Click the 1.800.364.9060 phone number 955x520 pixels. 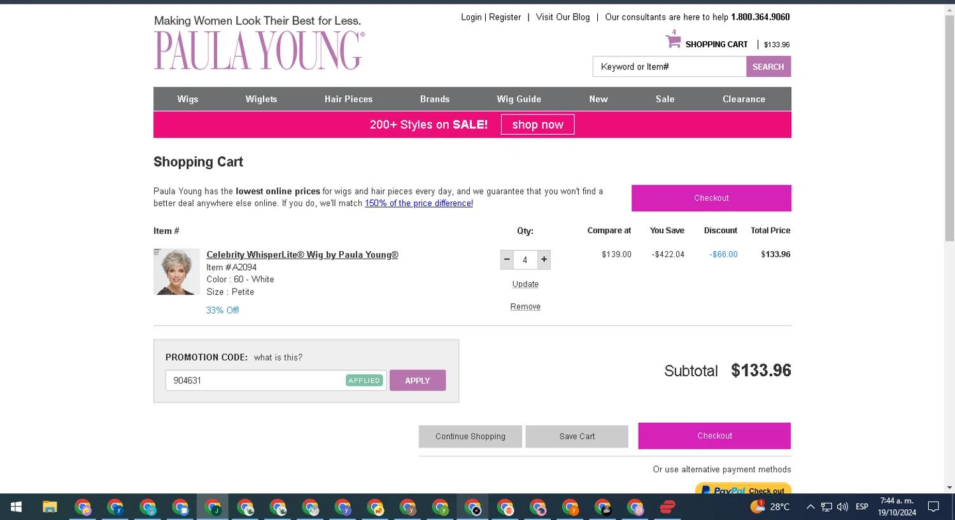pos(760,17)
